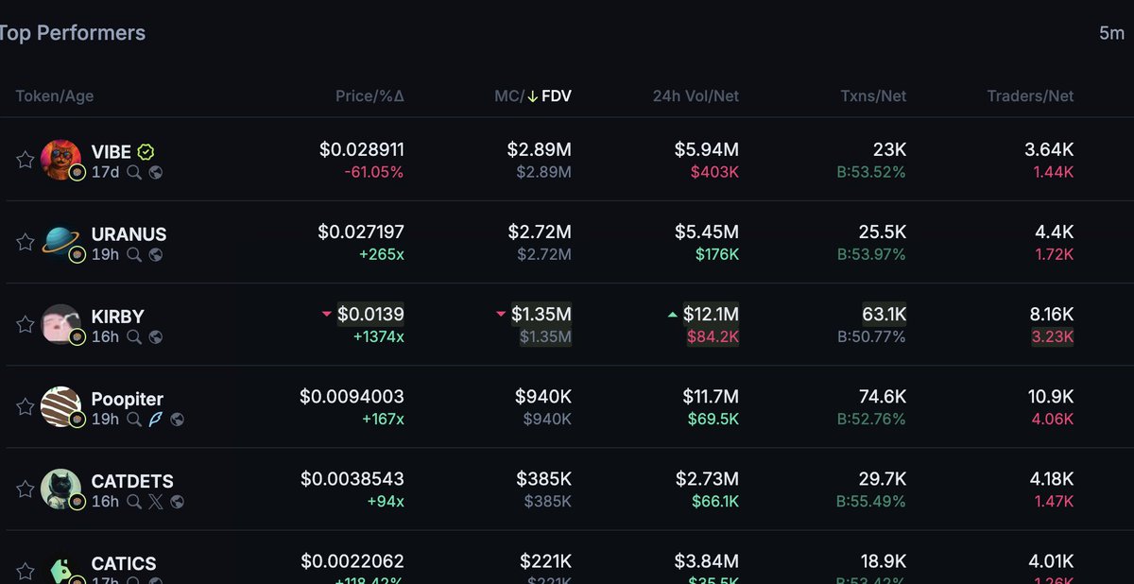The image size is (1134, 584).
Task: Click the $11.7M volume for Poopiter
Action: tap(712, 396)
